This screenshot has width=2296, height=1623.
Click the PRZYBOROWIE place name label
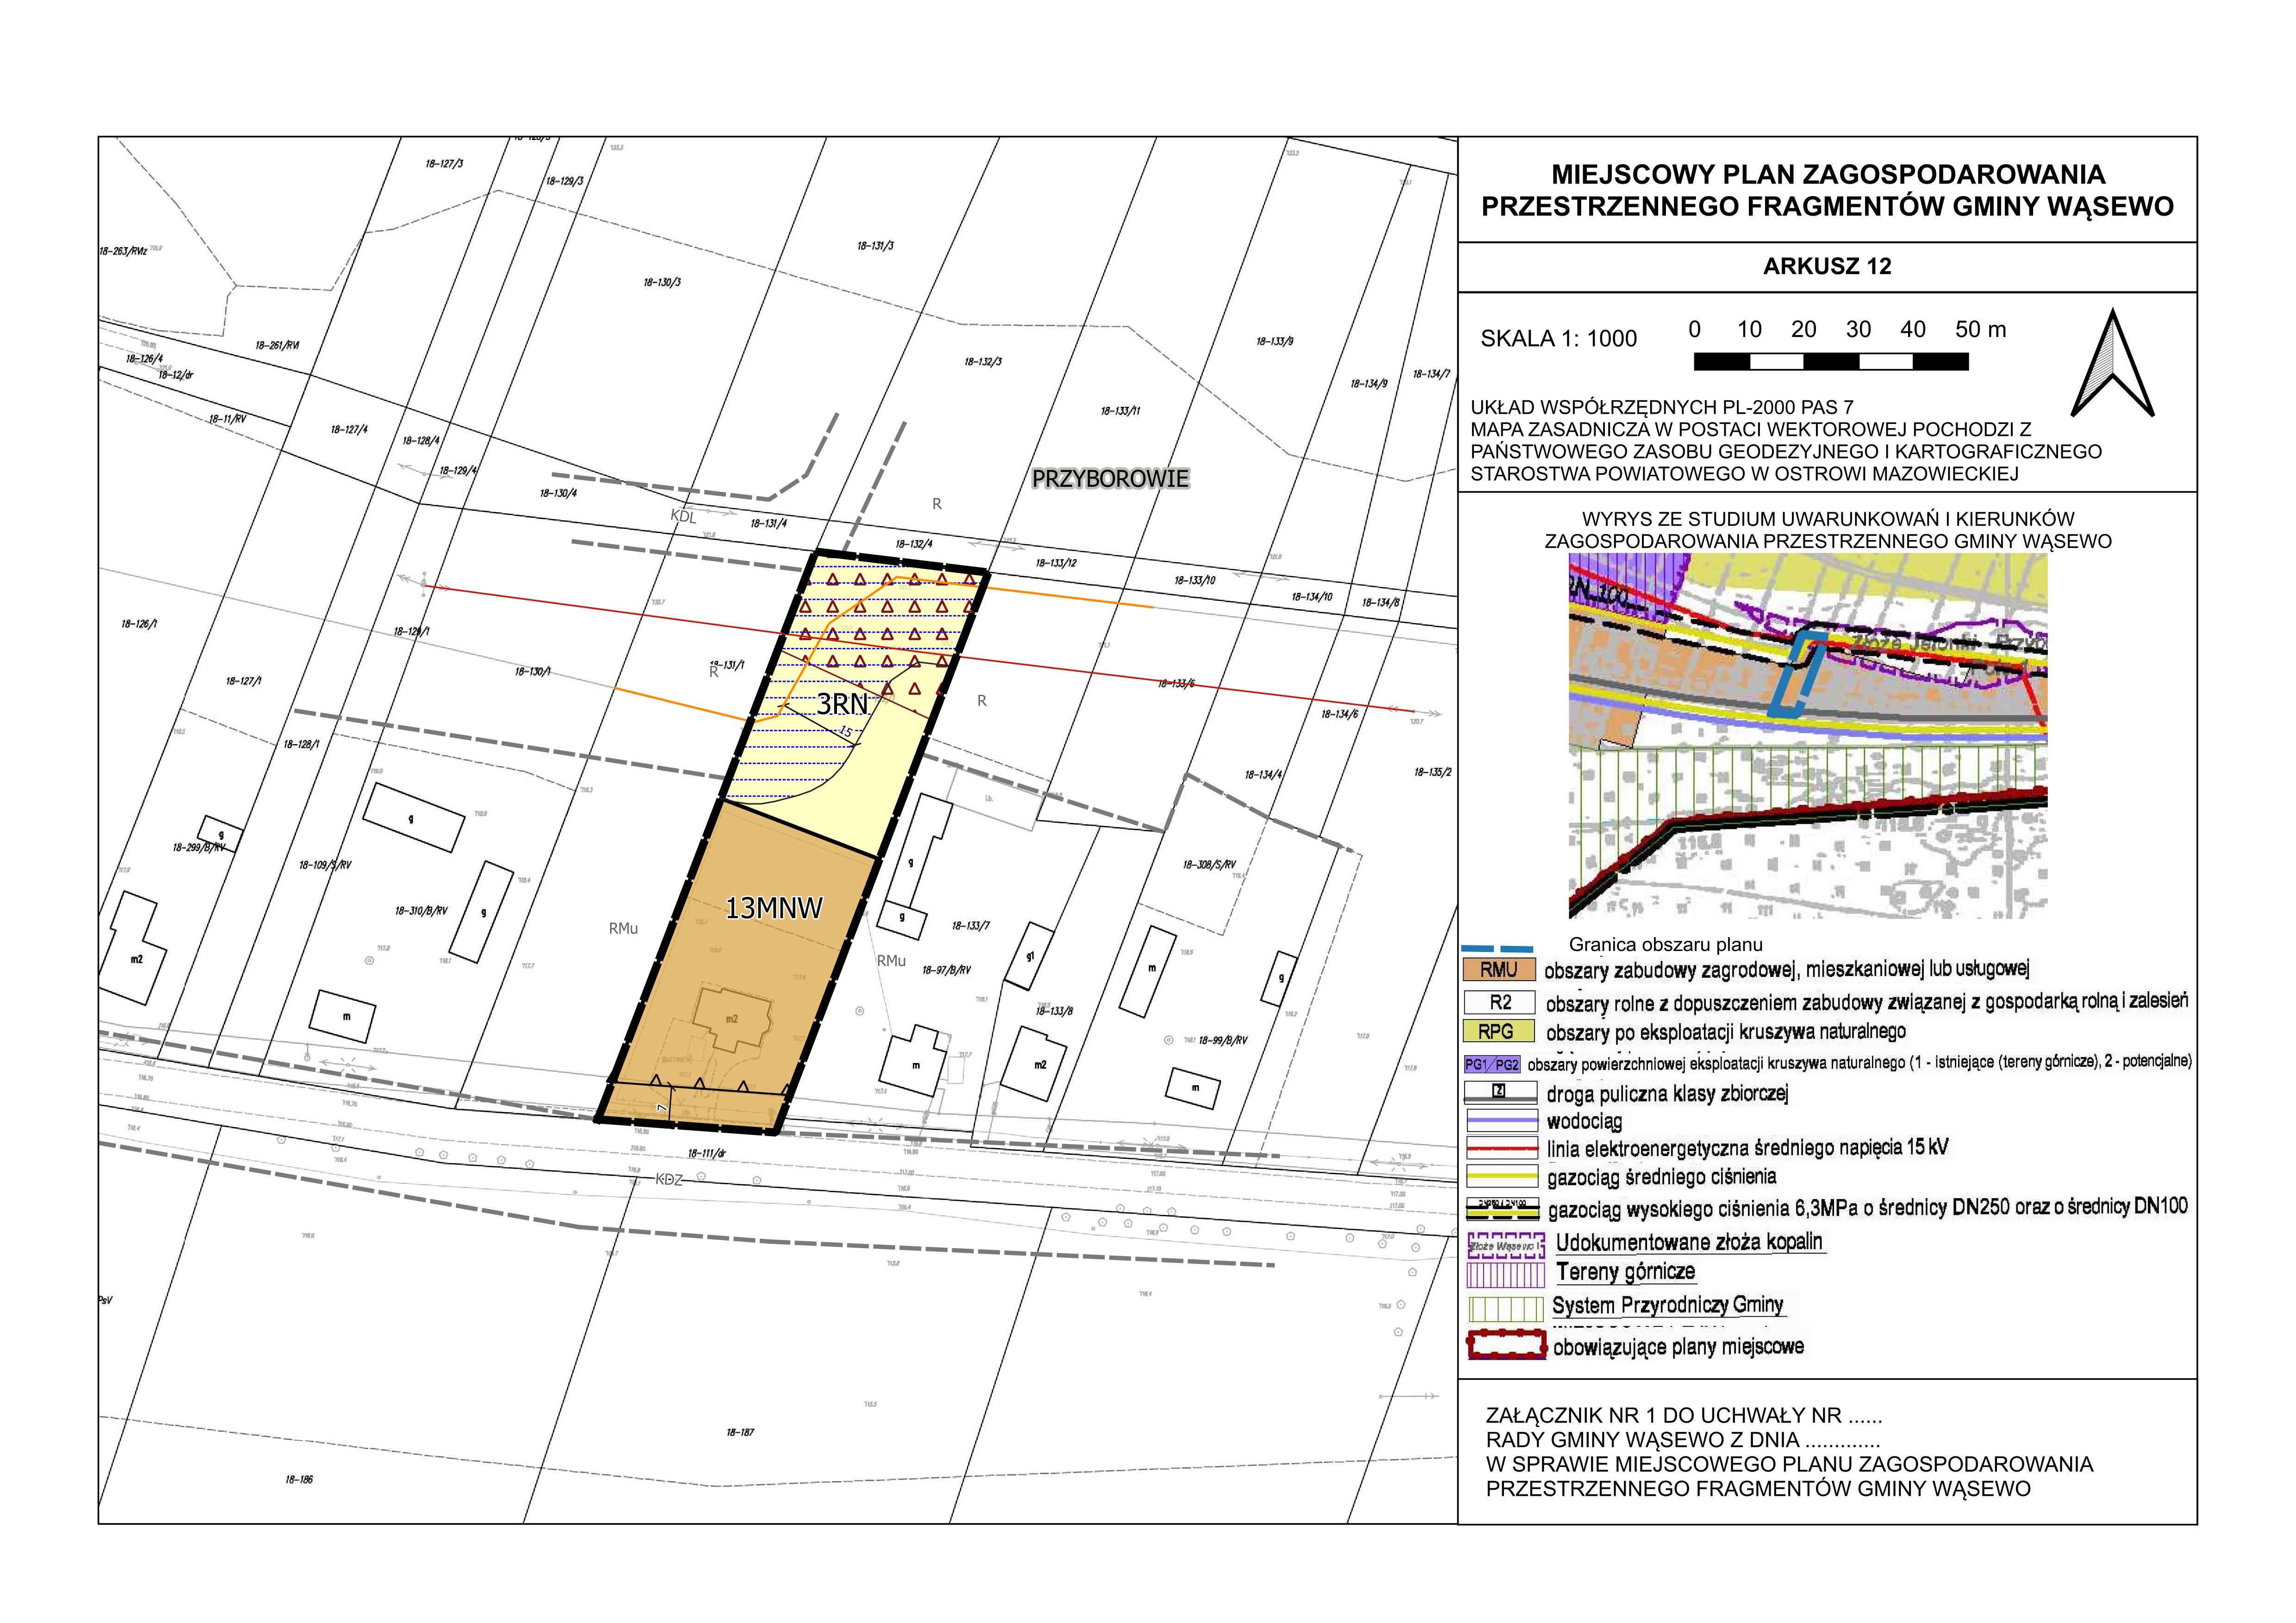tap(1110, 478)
